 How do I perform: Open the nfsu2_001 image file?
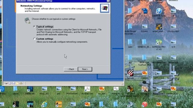[x=44, y=88]
